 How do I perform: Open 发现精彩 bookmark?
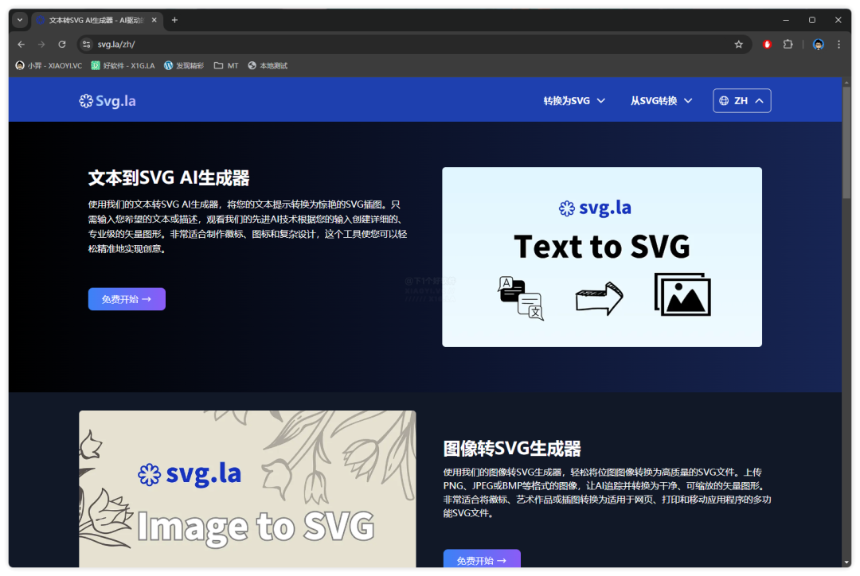point(184,66)
